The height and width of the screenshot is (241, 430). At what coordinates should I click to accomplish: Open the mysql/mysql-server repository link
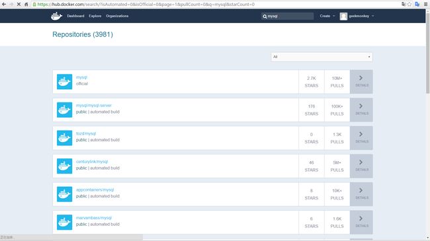(x=94, y=106)
